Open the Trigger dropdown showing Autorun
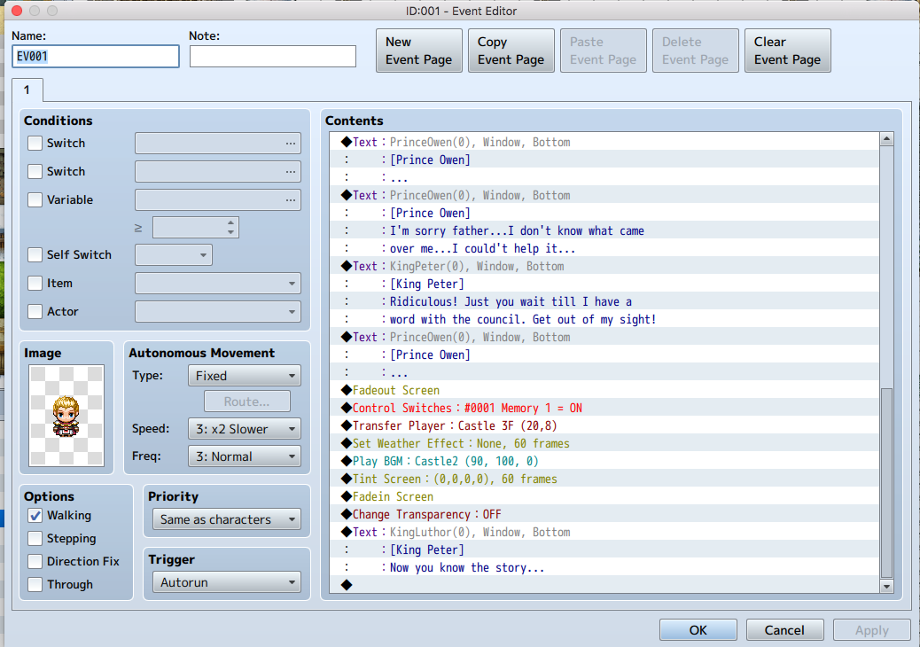This screenshot has width=920, height=647. click(x=227, y=582)
